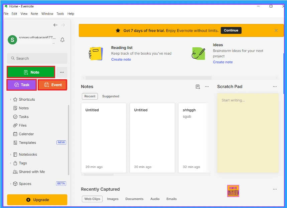The height and width of the screenshot is (208, 287).
Task: Dismiss the free trial banner
Action: pos(276,30)
